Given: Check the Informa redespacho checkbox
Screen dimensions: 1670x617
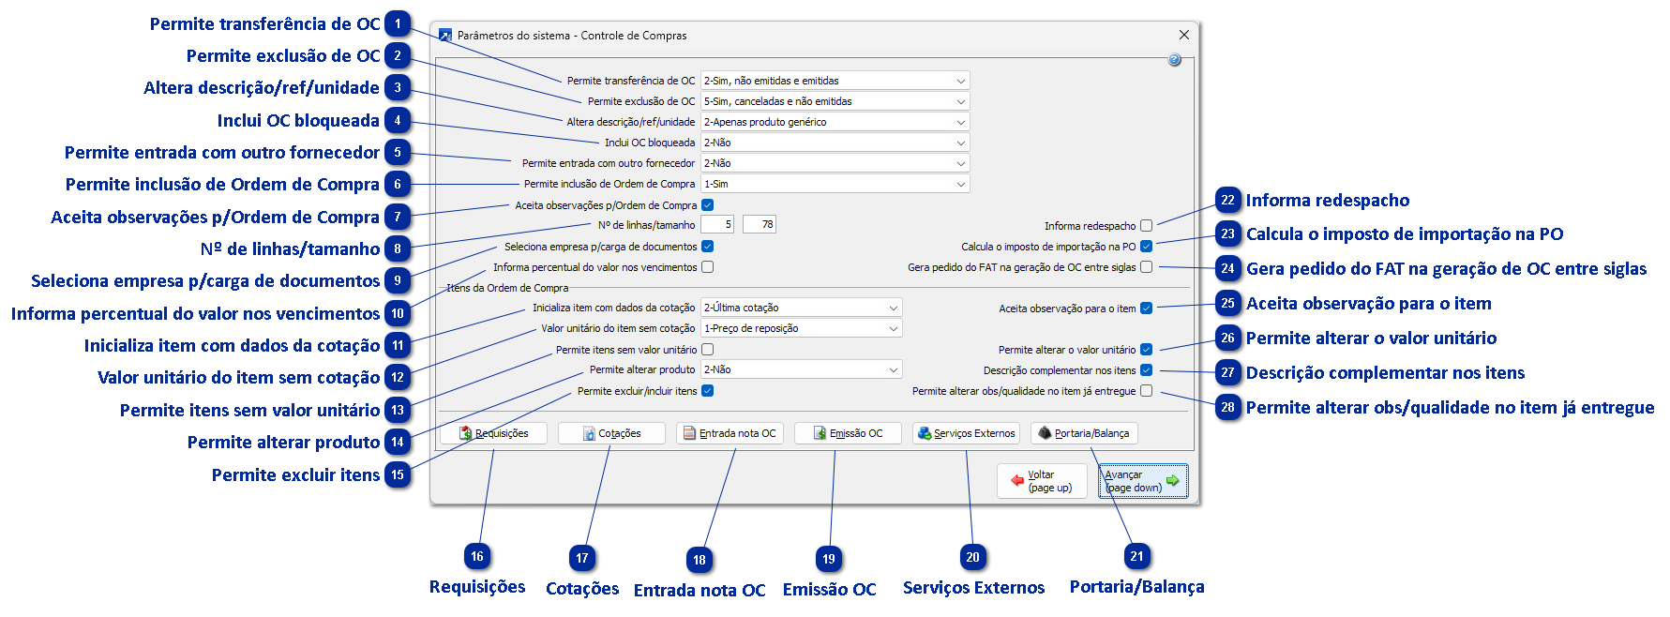Looking at the screenshot, I should tap(1147, 226).
